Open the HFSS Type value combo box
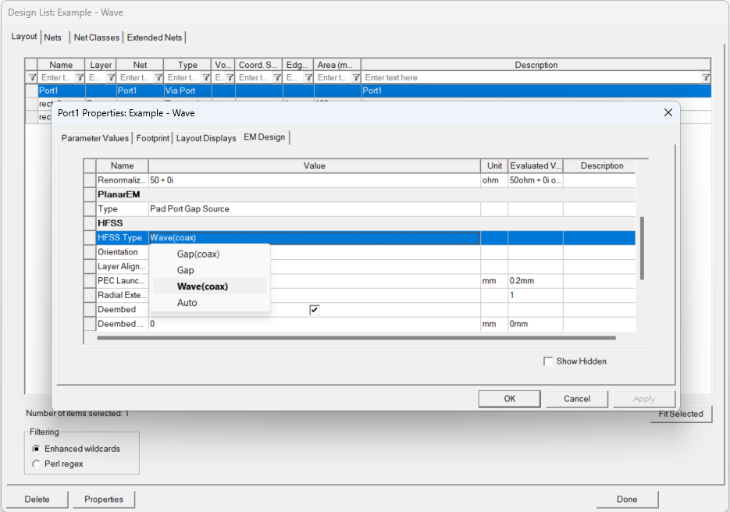 (x=315, y=238)
